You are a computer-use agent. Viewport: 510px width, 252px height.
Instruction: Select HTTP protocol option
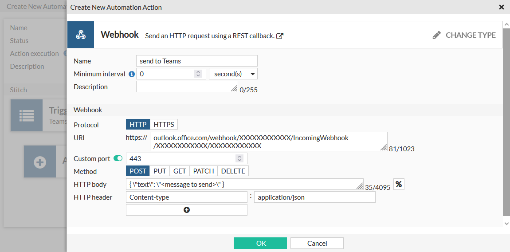138,125
